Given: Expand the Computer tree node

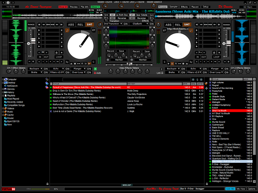Looking at the screenshot, I should 3,80.
